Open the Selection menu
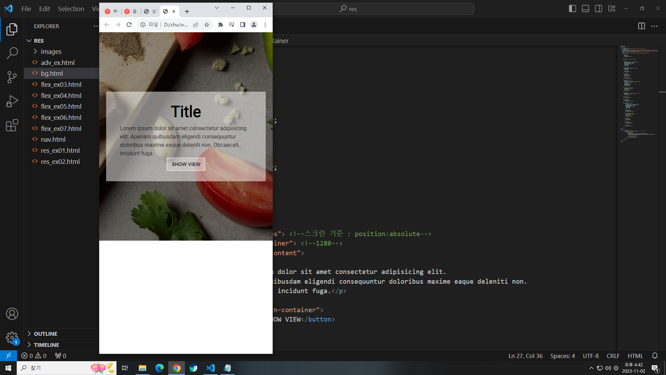Image resolution: width=666 pixels, height=375 pixels. tap(71, 9)
